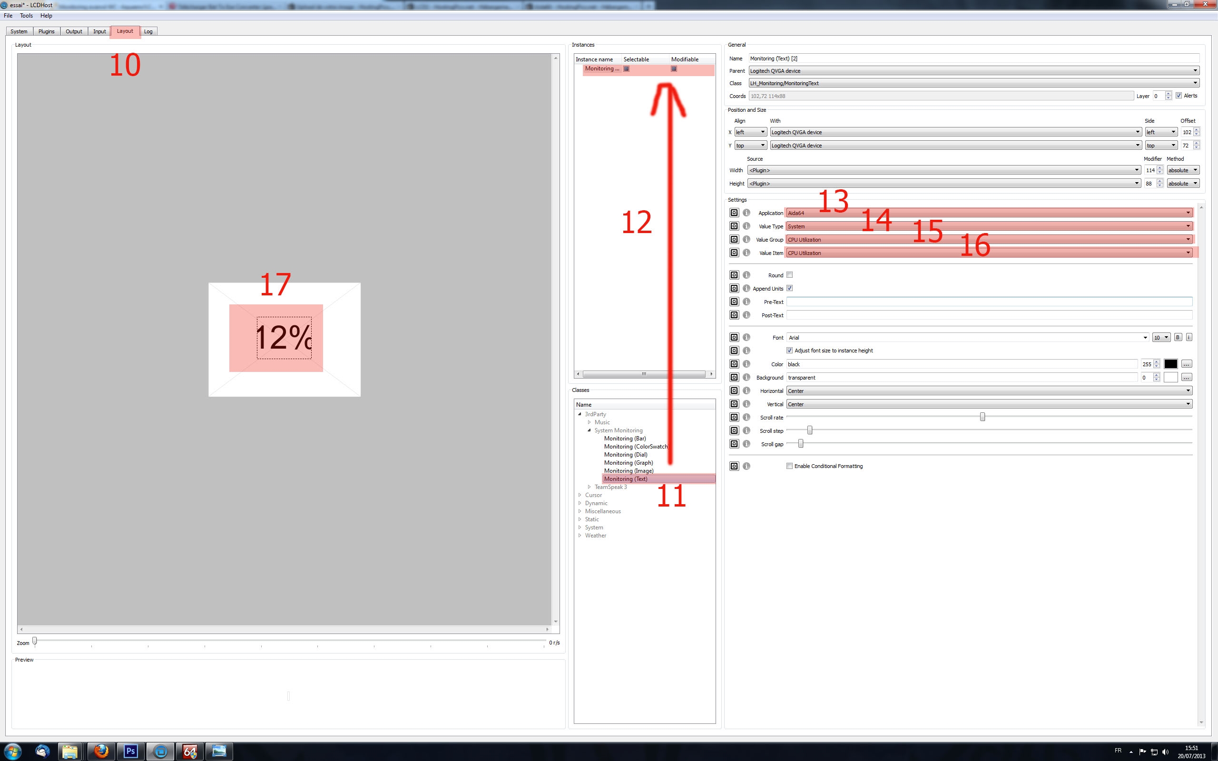The image size is (1218, 761).
Task: Enable Conditional Formatting checkbox
Action: coord(790,466)
